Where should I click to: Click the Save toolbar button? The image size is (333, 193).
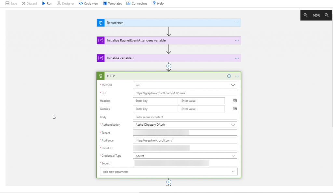pos(11,3)
